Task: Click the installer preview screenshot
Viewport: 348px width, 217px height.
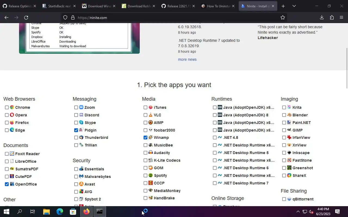Action: point(79,38)
